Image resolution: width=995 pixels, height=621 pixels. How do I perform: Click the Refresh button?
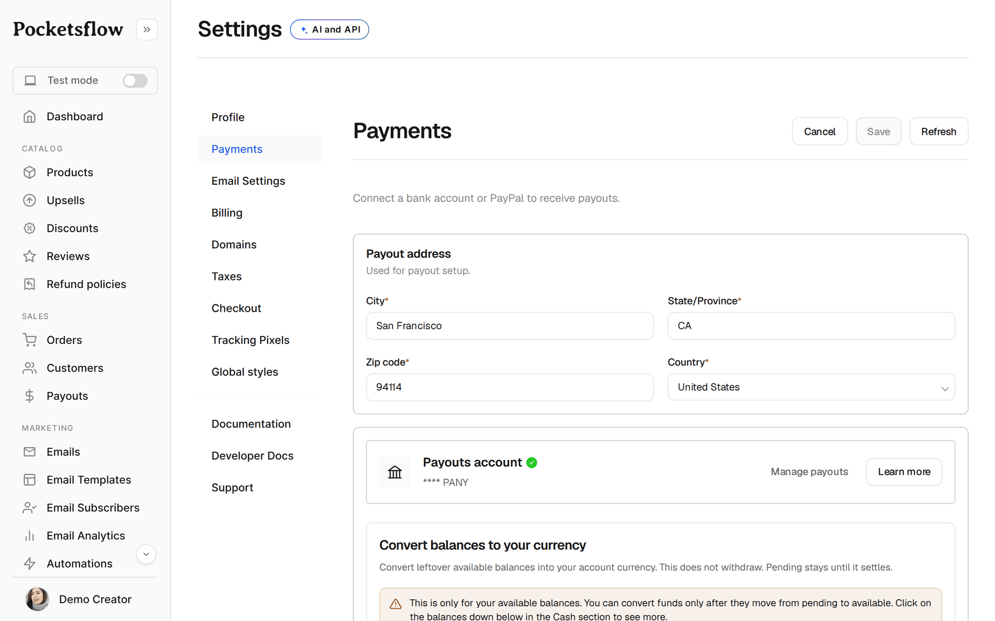point(939,131)
